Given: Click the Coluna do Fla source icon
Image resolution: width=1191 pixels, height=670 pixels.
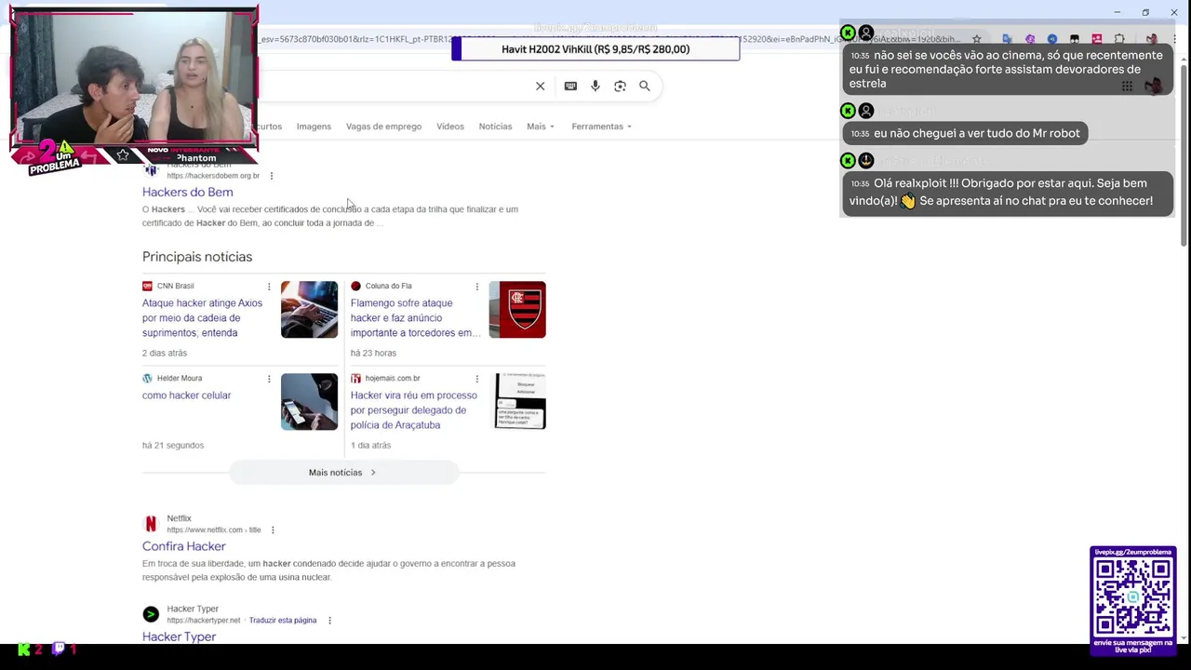Looking at the screenshot, I should 355,286.
